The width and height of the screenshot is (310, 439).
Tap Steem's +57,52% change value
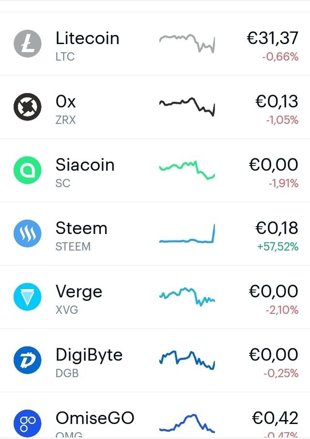278,247
